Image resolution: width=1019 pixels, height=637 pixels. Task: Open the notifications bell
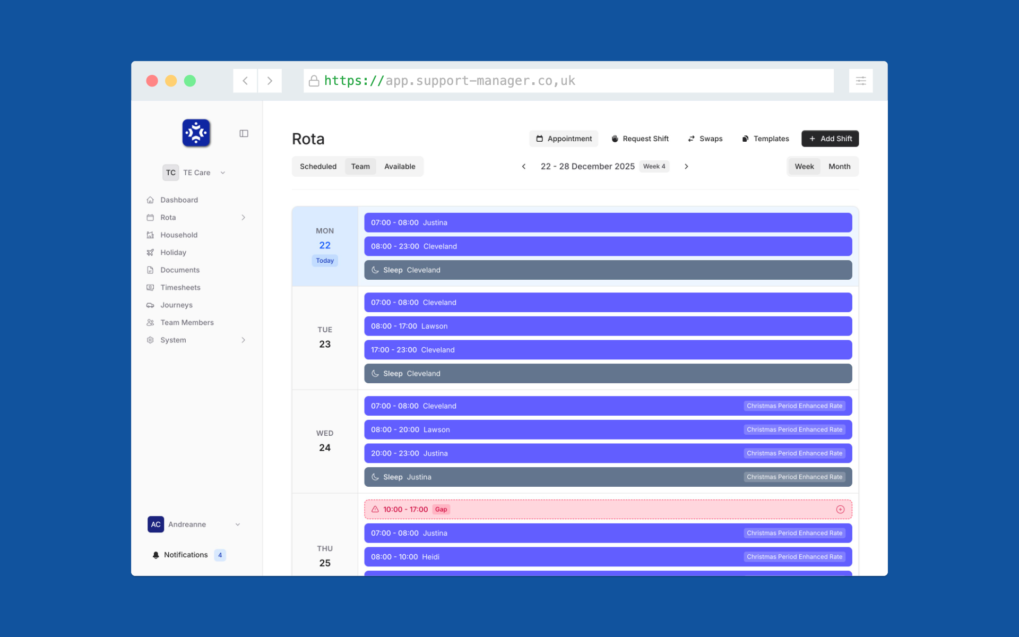pos(156,555)
